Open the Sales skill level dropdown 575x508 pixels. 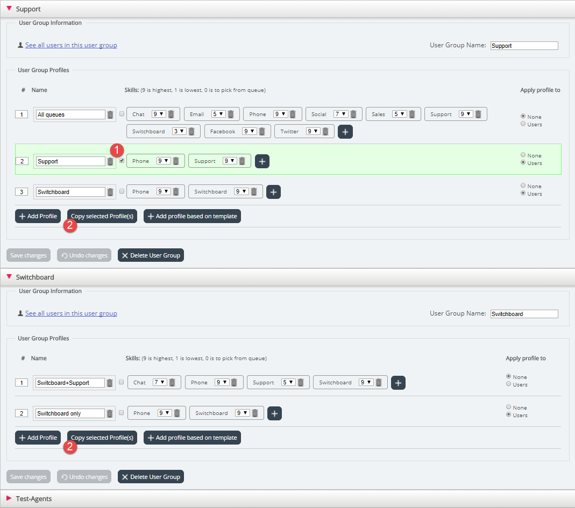(x=399, y=115)
